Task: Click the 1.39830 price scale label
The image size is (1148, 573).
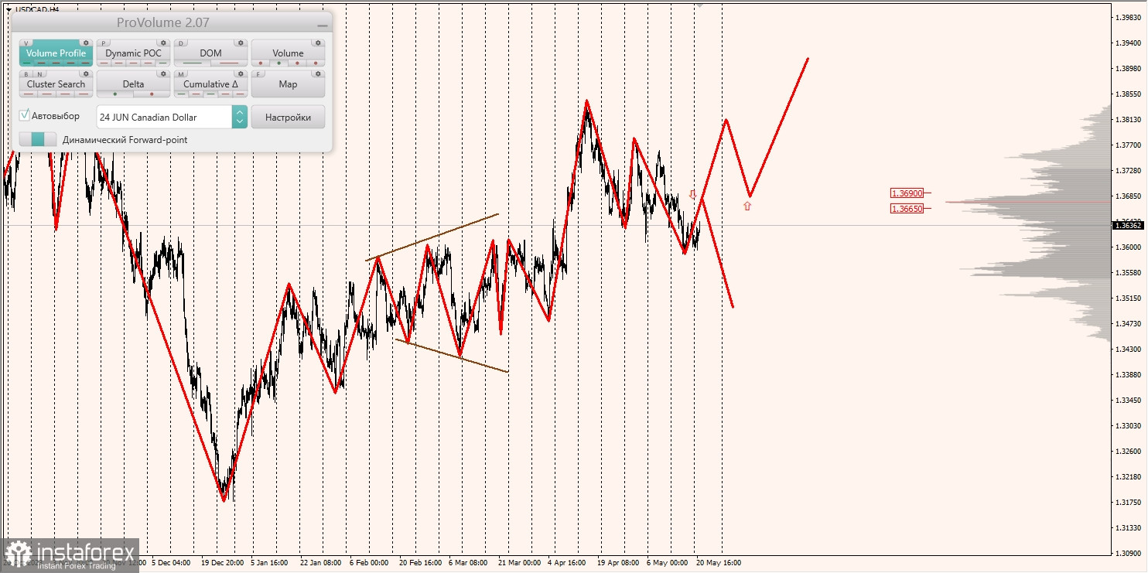Action: tap(1129, 17)
